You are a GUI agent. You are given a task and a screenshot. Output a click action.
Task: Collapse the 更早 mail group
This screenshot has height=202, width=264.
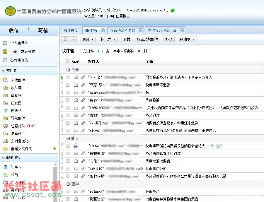pyautogui.click(x=68, y=184)
